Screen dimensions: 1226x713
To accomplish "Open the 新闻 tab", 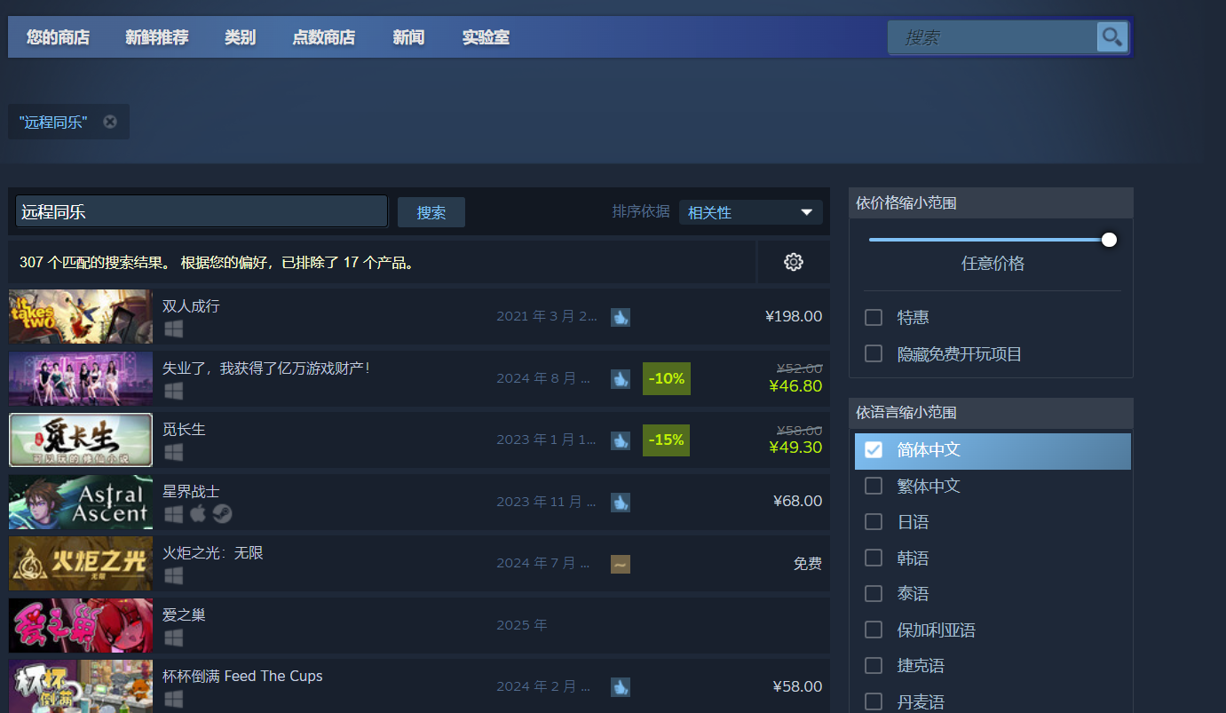I will [x=408, y=37].
